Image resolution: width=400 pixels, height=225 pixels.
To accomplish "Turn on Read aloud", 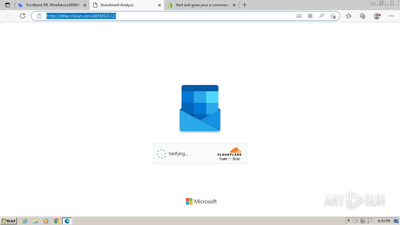I will point(322,16).
